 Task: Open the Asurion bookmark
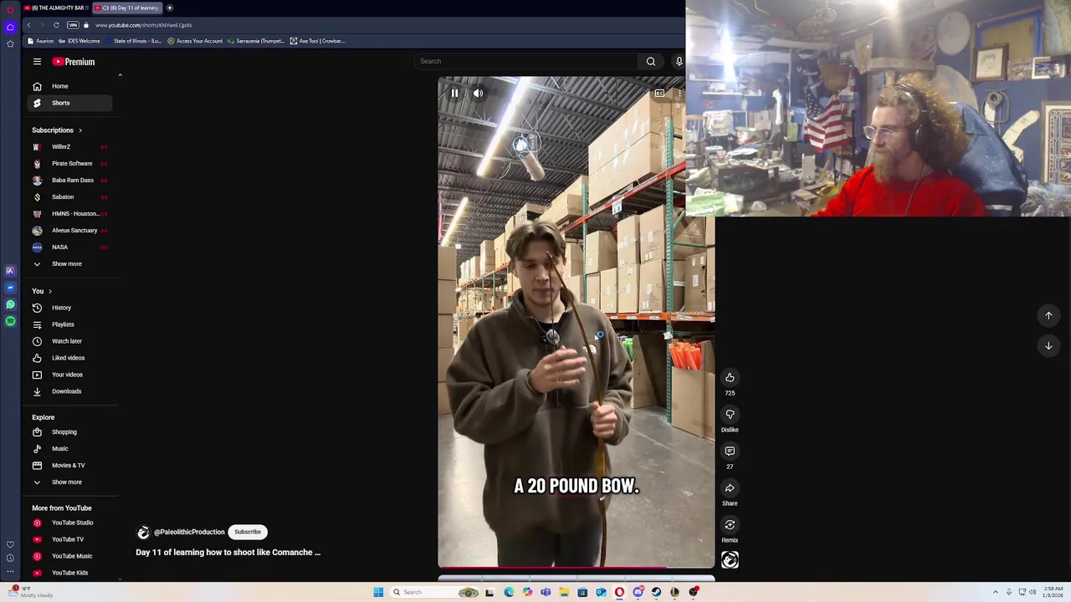[41, 41]
